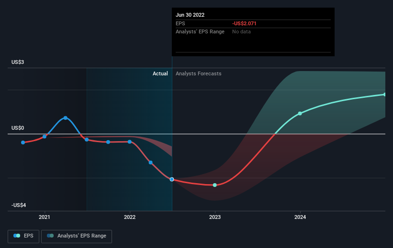Click the 2024 x-axis label
Viewport: 393px width, 248px height.
tap(300, 217)
